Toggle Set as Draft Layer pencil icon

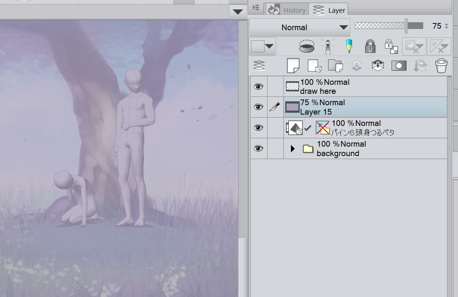349,46
